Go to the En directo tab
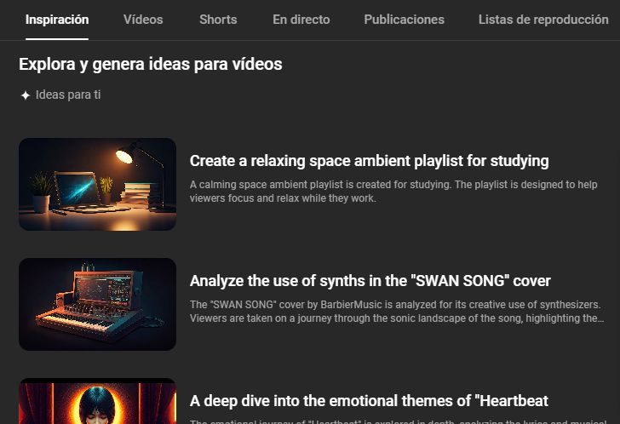Viewport: 620px width, 424px height. pos(301,20)
